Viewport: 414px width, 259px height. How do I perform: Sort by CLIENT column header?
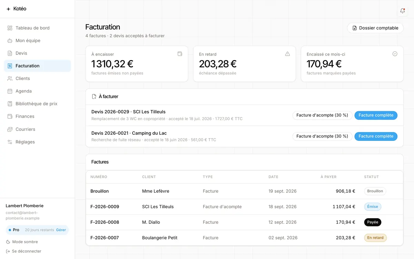[149, 177]
